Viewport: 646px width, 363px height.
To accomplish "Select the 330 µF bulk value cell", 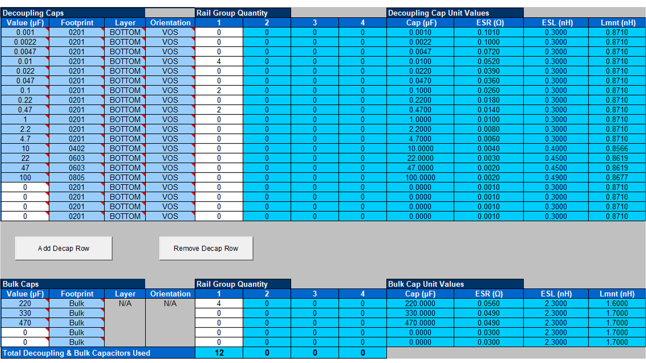I will 25,313.
